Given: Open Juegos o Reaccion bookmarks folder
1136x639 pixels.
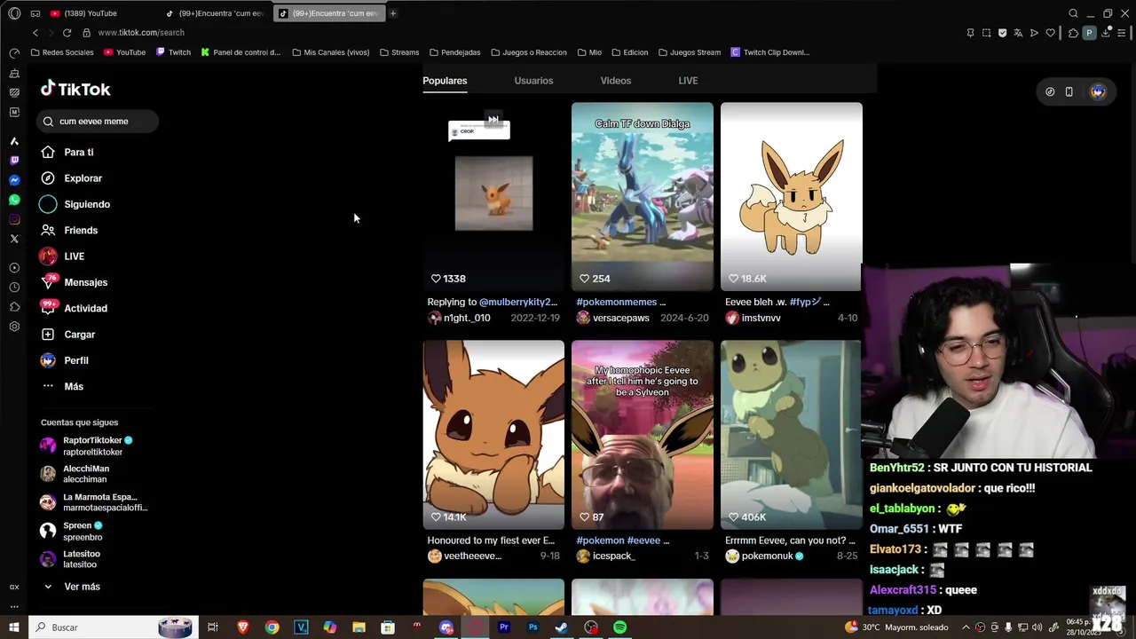Looking at the screenshot, I should pyautogui.click(x=529, y=52).
